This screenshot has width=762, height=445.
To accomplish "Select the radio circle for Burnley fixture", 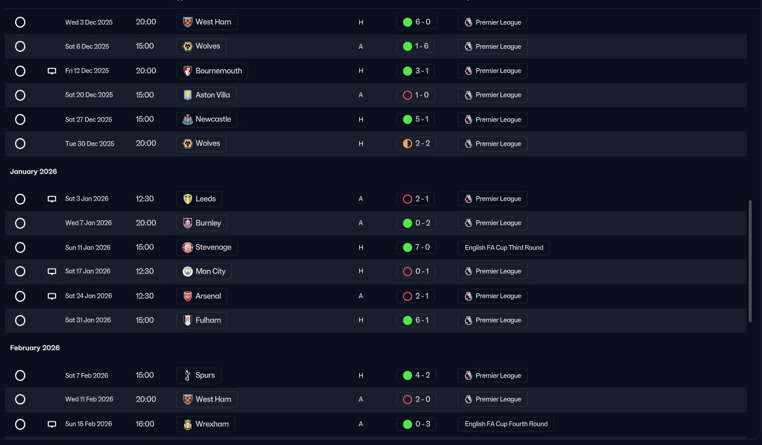I will [20, 223].
